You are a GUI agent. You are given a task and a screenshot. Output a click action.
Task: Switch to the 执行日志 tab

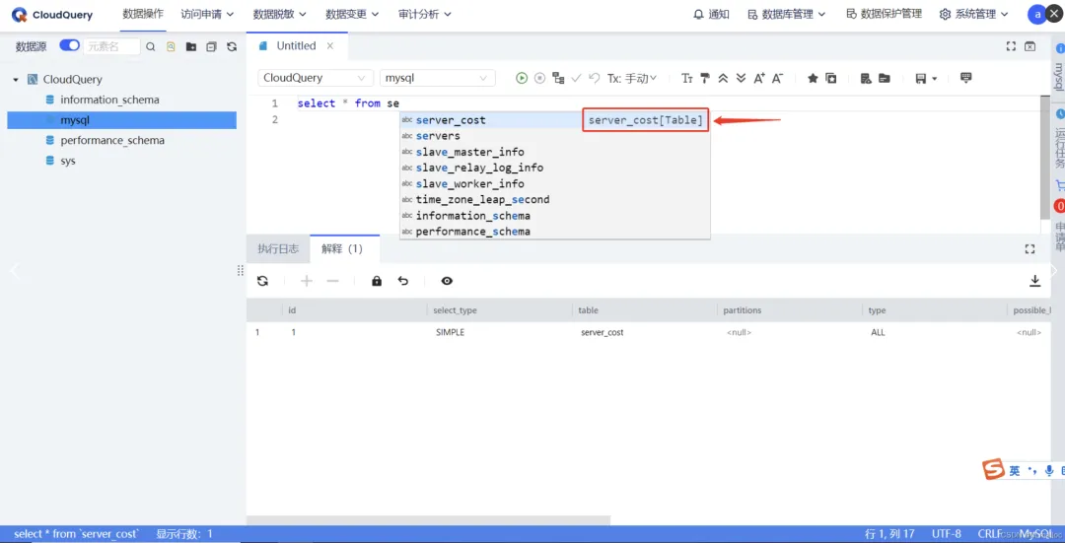[x=278, y=248]
